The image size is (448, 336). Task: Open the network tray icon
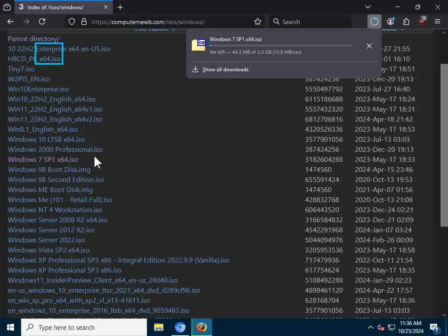pyautogui.click(x=392, y=327)
